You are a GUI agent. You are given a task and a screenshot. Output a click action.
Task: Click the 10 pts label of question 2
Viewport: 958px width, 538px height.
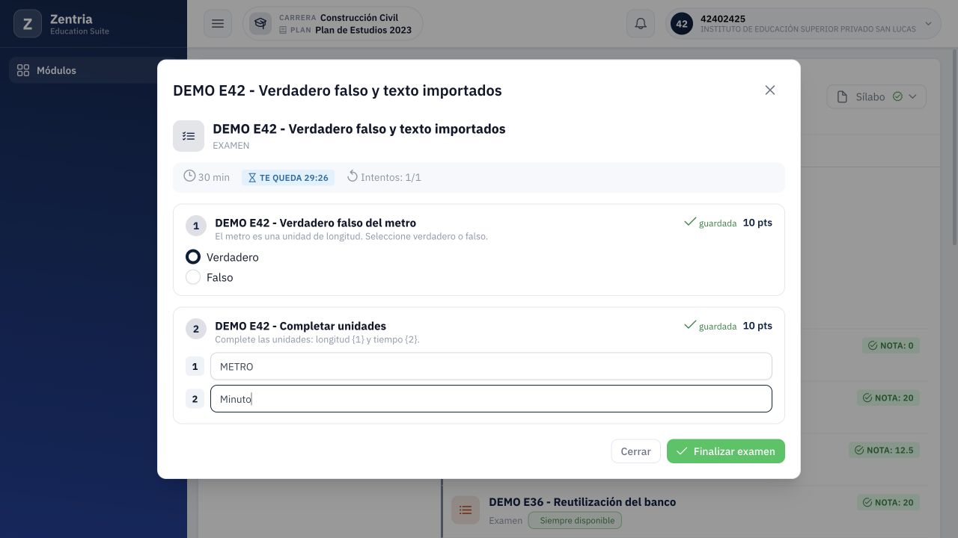click(757, 326)
